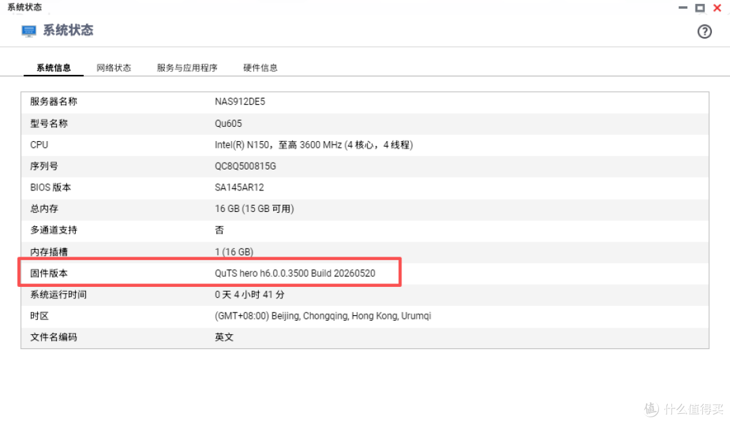The height and width of the screenshot is (424, 730).
Task: Select server name value NAS912DE5
Action: (240, 102)
